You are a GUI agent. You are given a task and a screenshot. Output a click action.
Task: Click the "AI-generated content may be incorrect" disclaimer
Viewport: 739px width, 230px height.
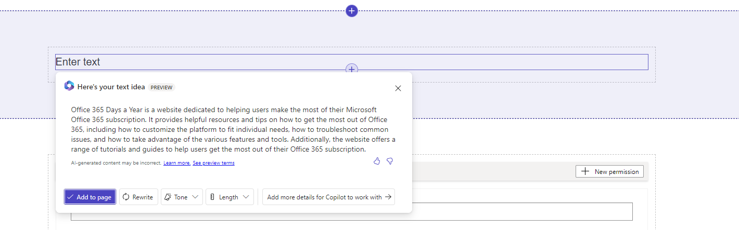116,163
